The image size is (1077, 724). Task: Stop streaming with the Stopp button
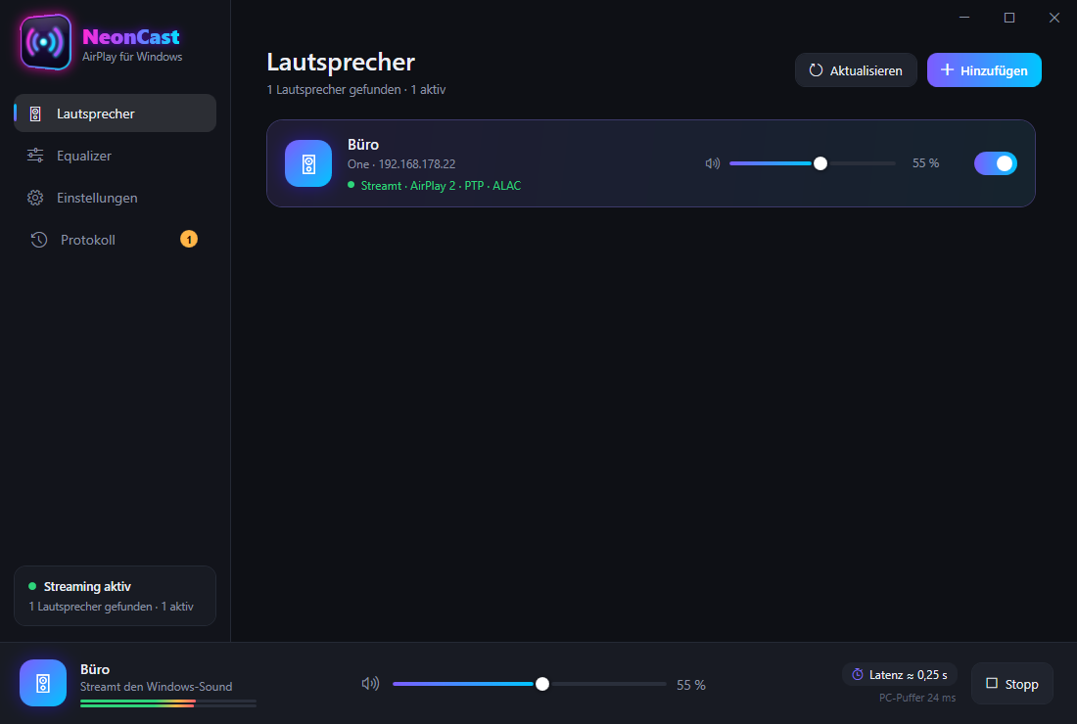point(1011,684)
